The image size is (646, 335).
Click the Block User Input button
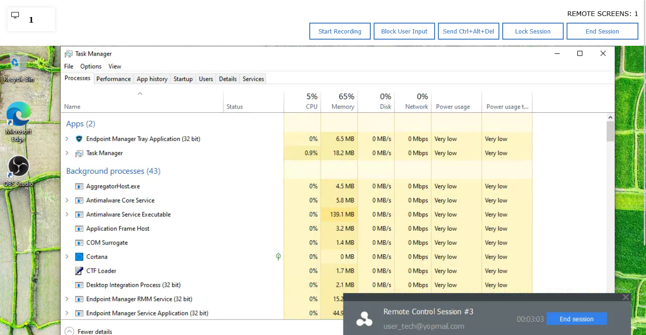(x=404, y=31)
